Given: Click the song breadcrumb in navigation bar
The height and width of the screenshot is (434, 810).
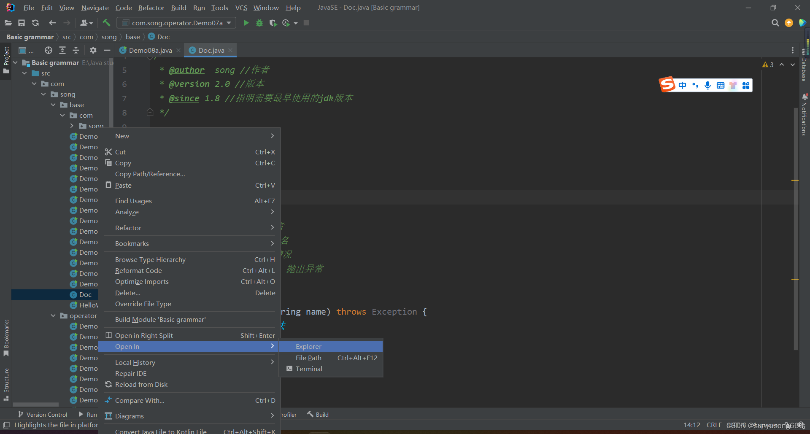Looking at the screenshot, I should pyautogui.click(x=109, y=37).
